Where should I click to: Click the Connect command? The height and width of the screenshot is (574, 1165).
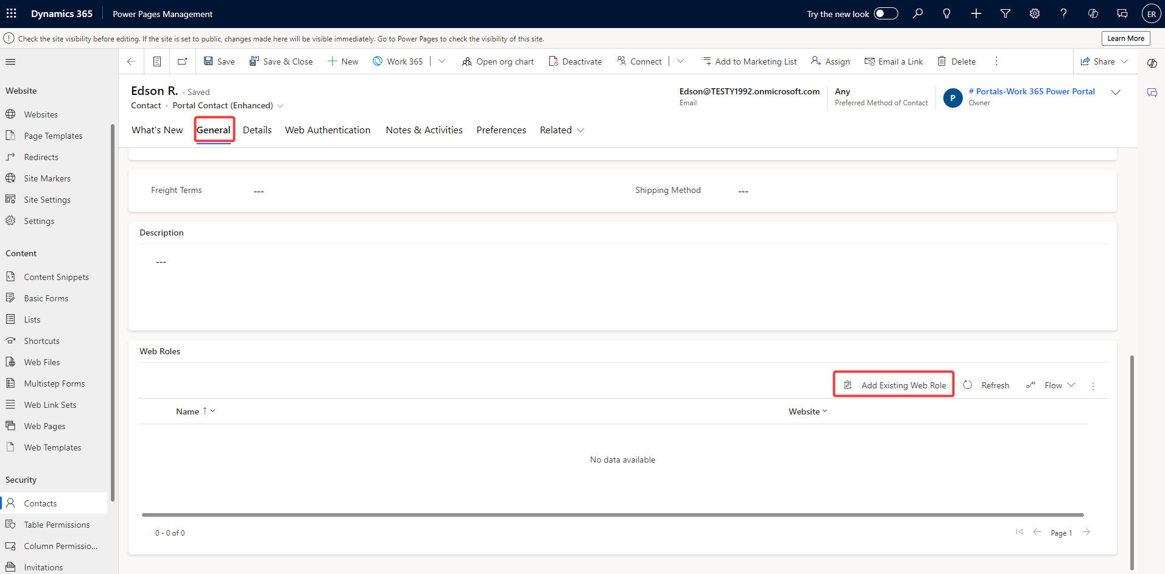point(639,61)
